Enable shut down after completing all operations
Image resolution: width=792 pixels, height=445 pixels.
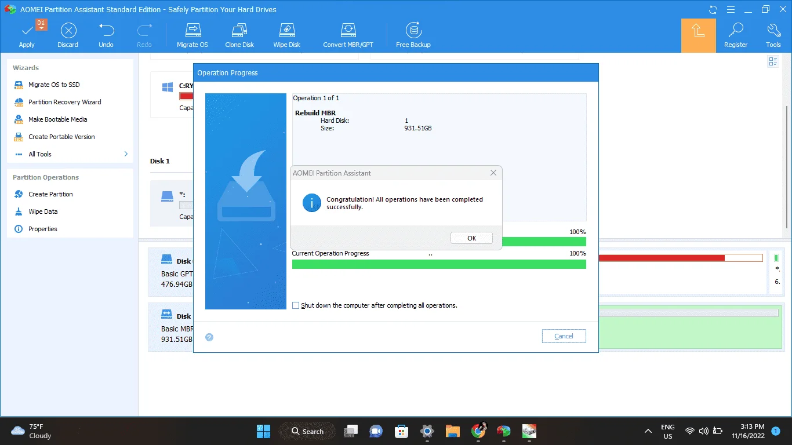(x=296, y=305)
